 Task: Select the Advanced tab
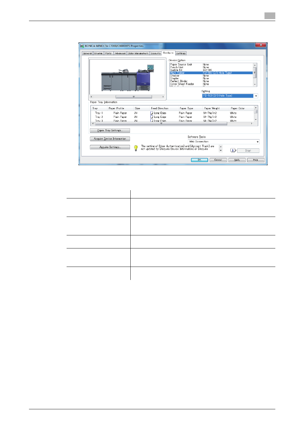120,54
